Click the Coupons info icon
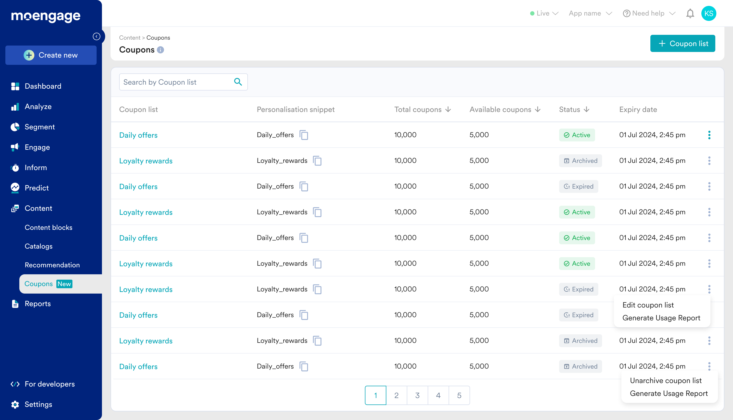Screen dimensions: 733x420 click(161, 50)
